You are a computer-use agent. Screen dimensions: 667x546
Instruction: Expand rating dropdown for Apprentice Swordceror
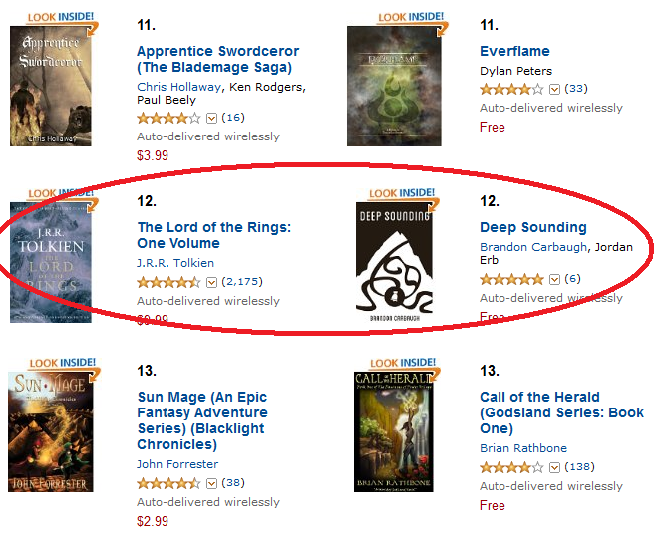coord(211,118)
